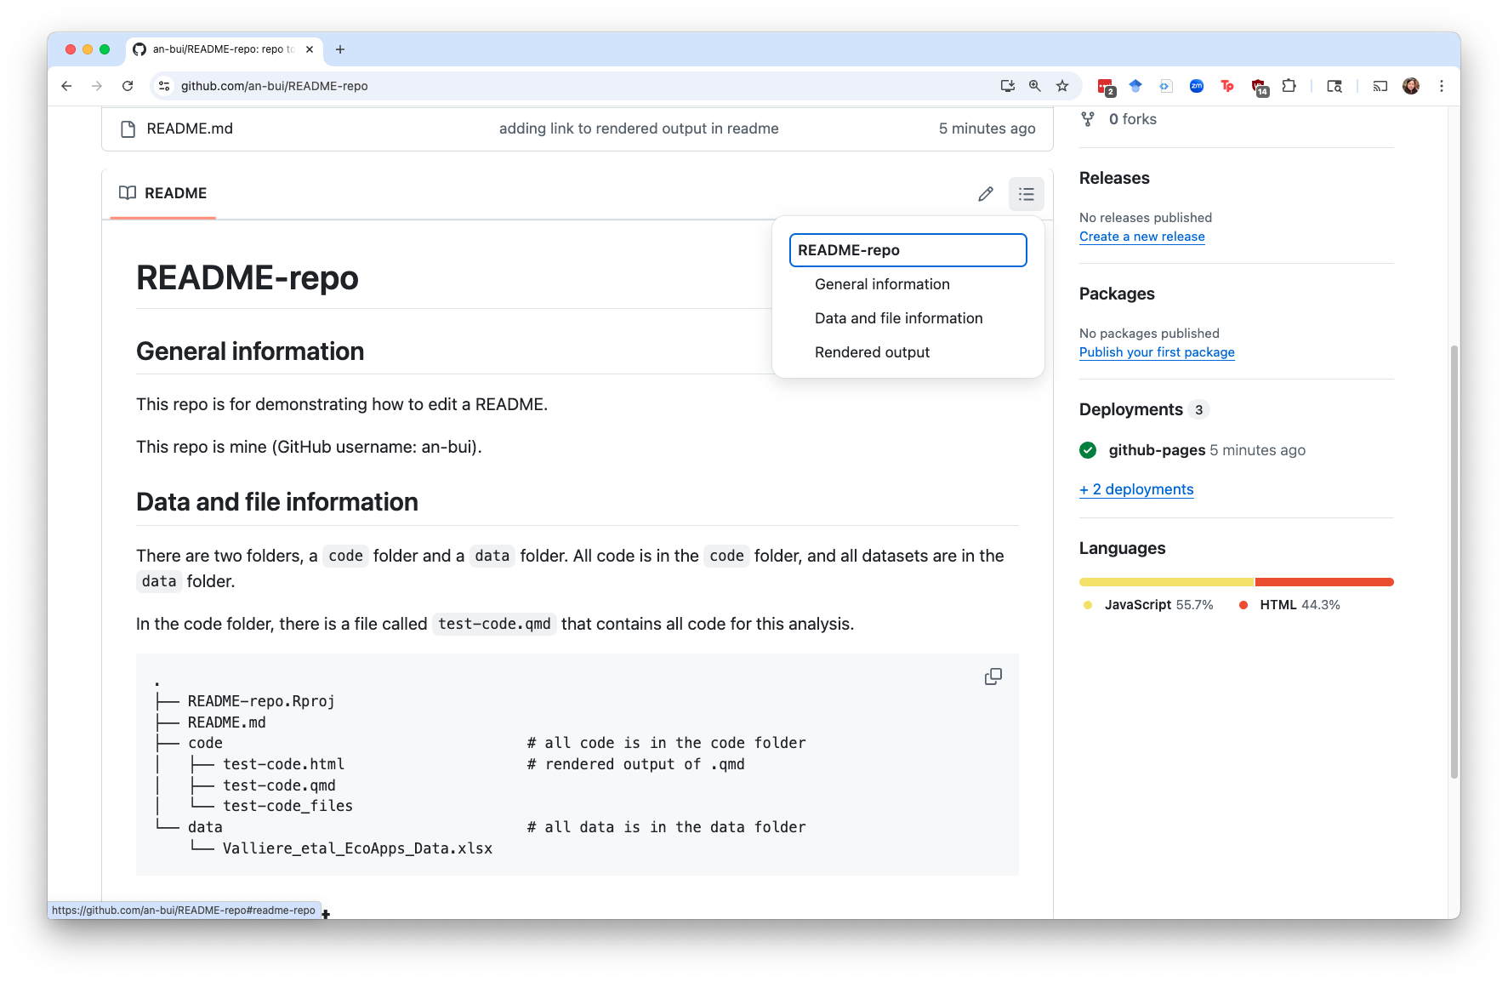Click the pencil icon to edit README
This screenshot has height=982, width=1508.
tap(985, 194)
